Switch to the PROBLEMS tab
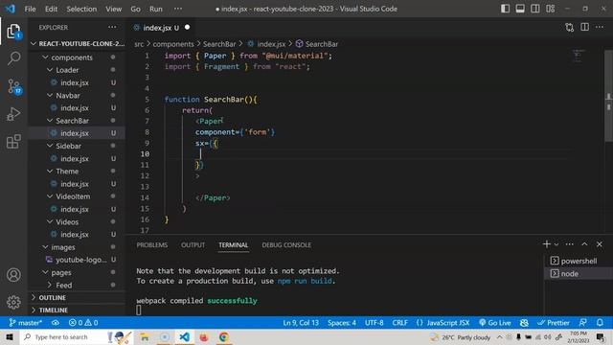 (151, 245)
